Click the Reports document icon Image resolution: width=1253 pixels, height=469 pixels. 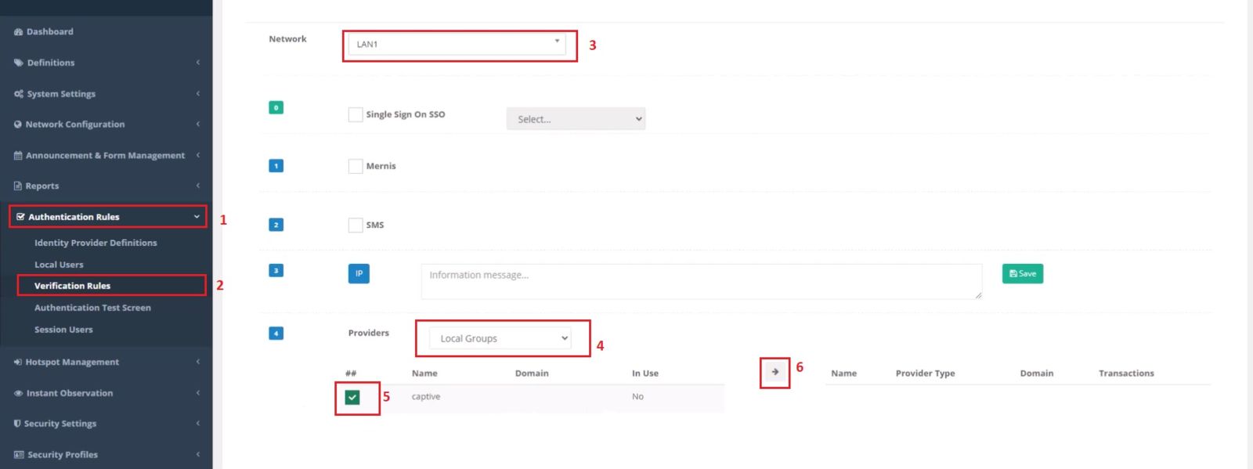click(18, 186)
